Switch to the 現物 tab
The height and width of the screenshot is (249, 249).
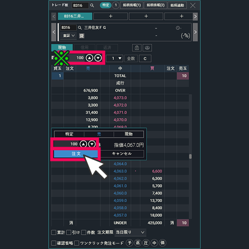62,47
